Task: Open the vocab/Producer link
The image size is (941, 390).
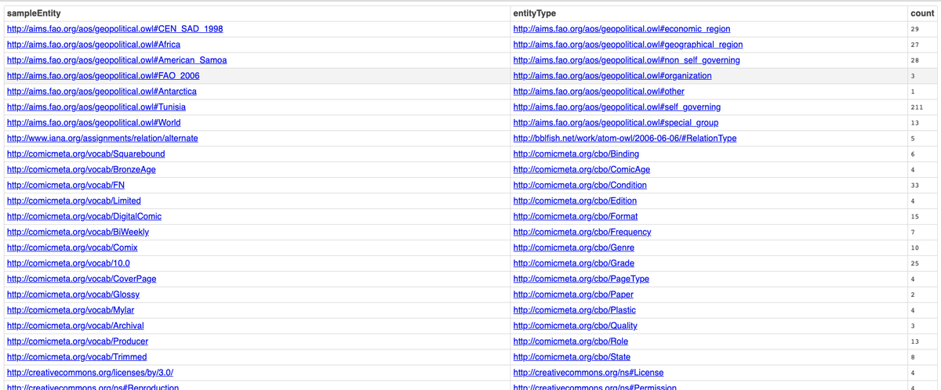Action: tap(77, 342)
